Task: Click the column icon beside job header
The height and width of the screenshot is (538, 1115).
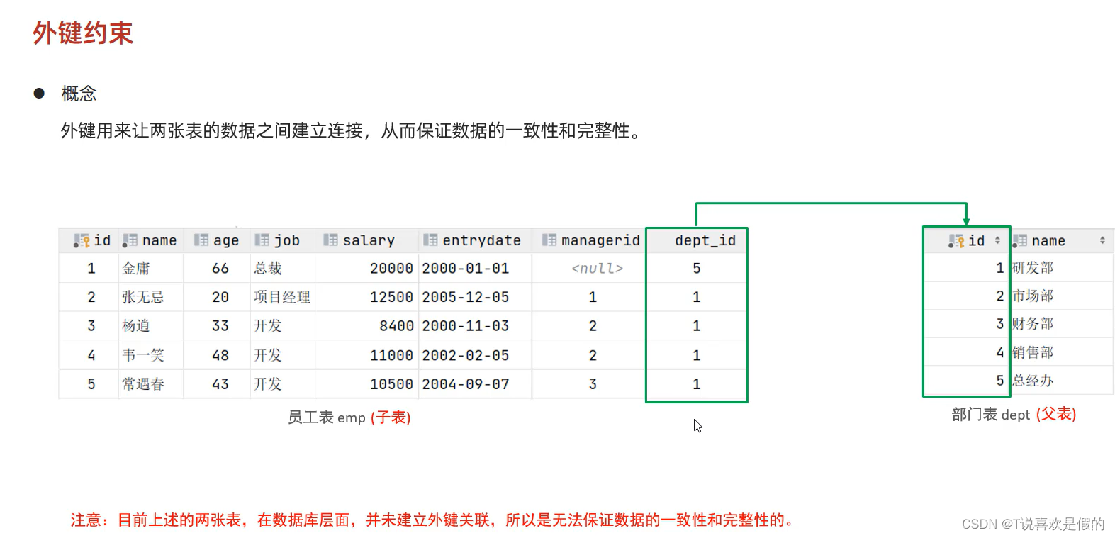Action: pos(262,240)
